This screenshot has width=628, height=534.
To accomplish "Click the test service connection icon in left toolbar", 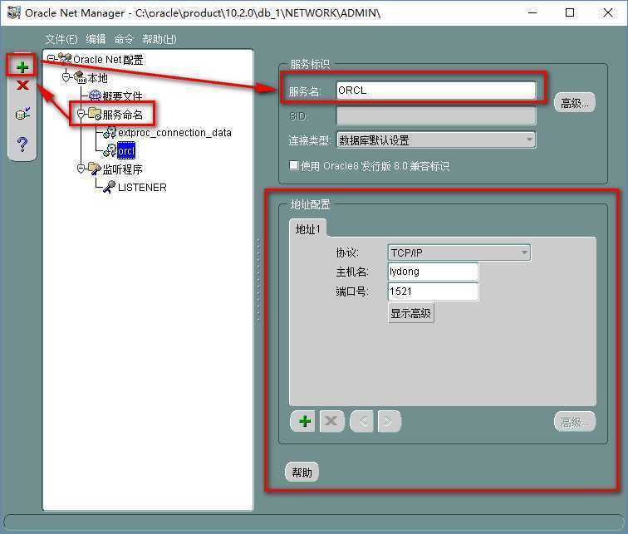I will tap(22, 114).
